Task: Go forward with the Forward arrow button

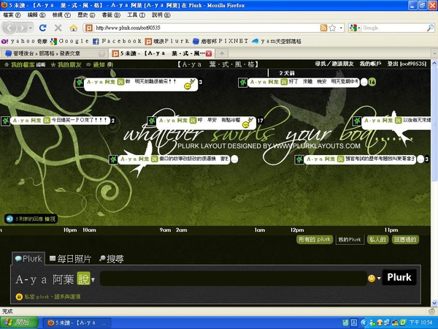Action: tap(22, 28)
